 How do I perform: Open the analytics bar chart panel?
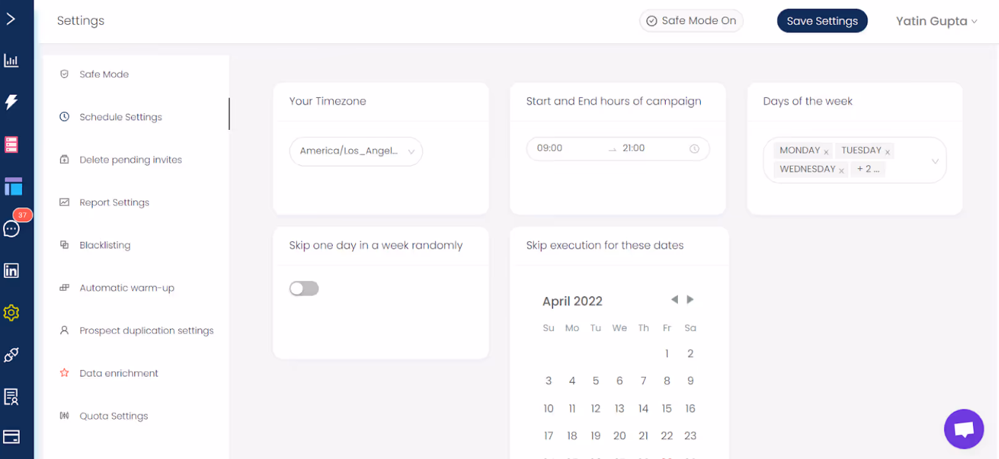pyautogui.click(x=11, y=60)
